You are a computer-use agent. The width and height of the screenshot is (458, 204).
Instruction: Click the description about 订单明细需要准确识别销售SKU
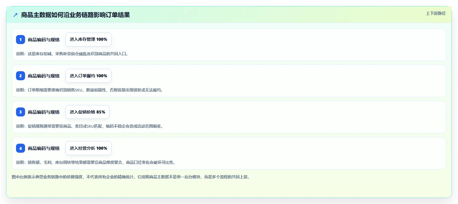[89, 90]
